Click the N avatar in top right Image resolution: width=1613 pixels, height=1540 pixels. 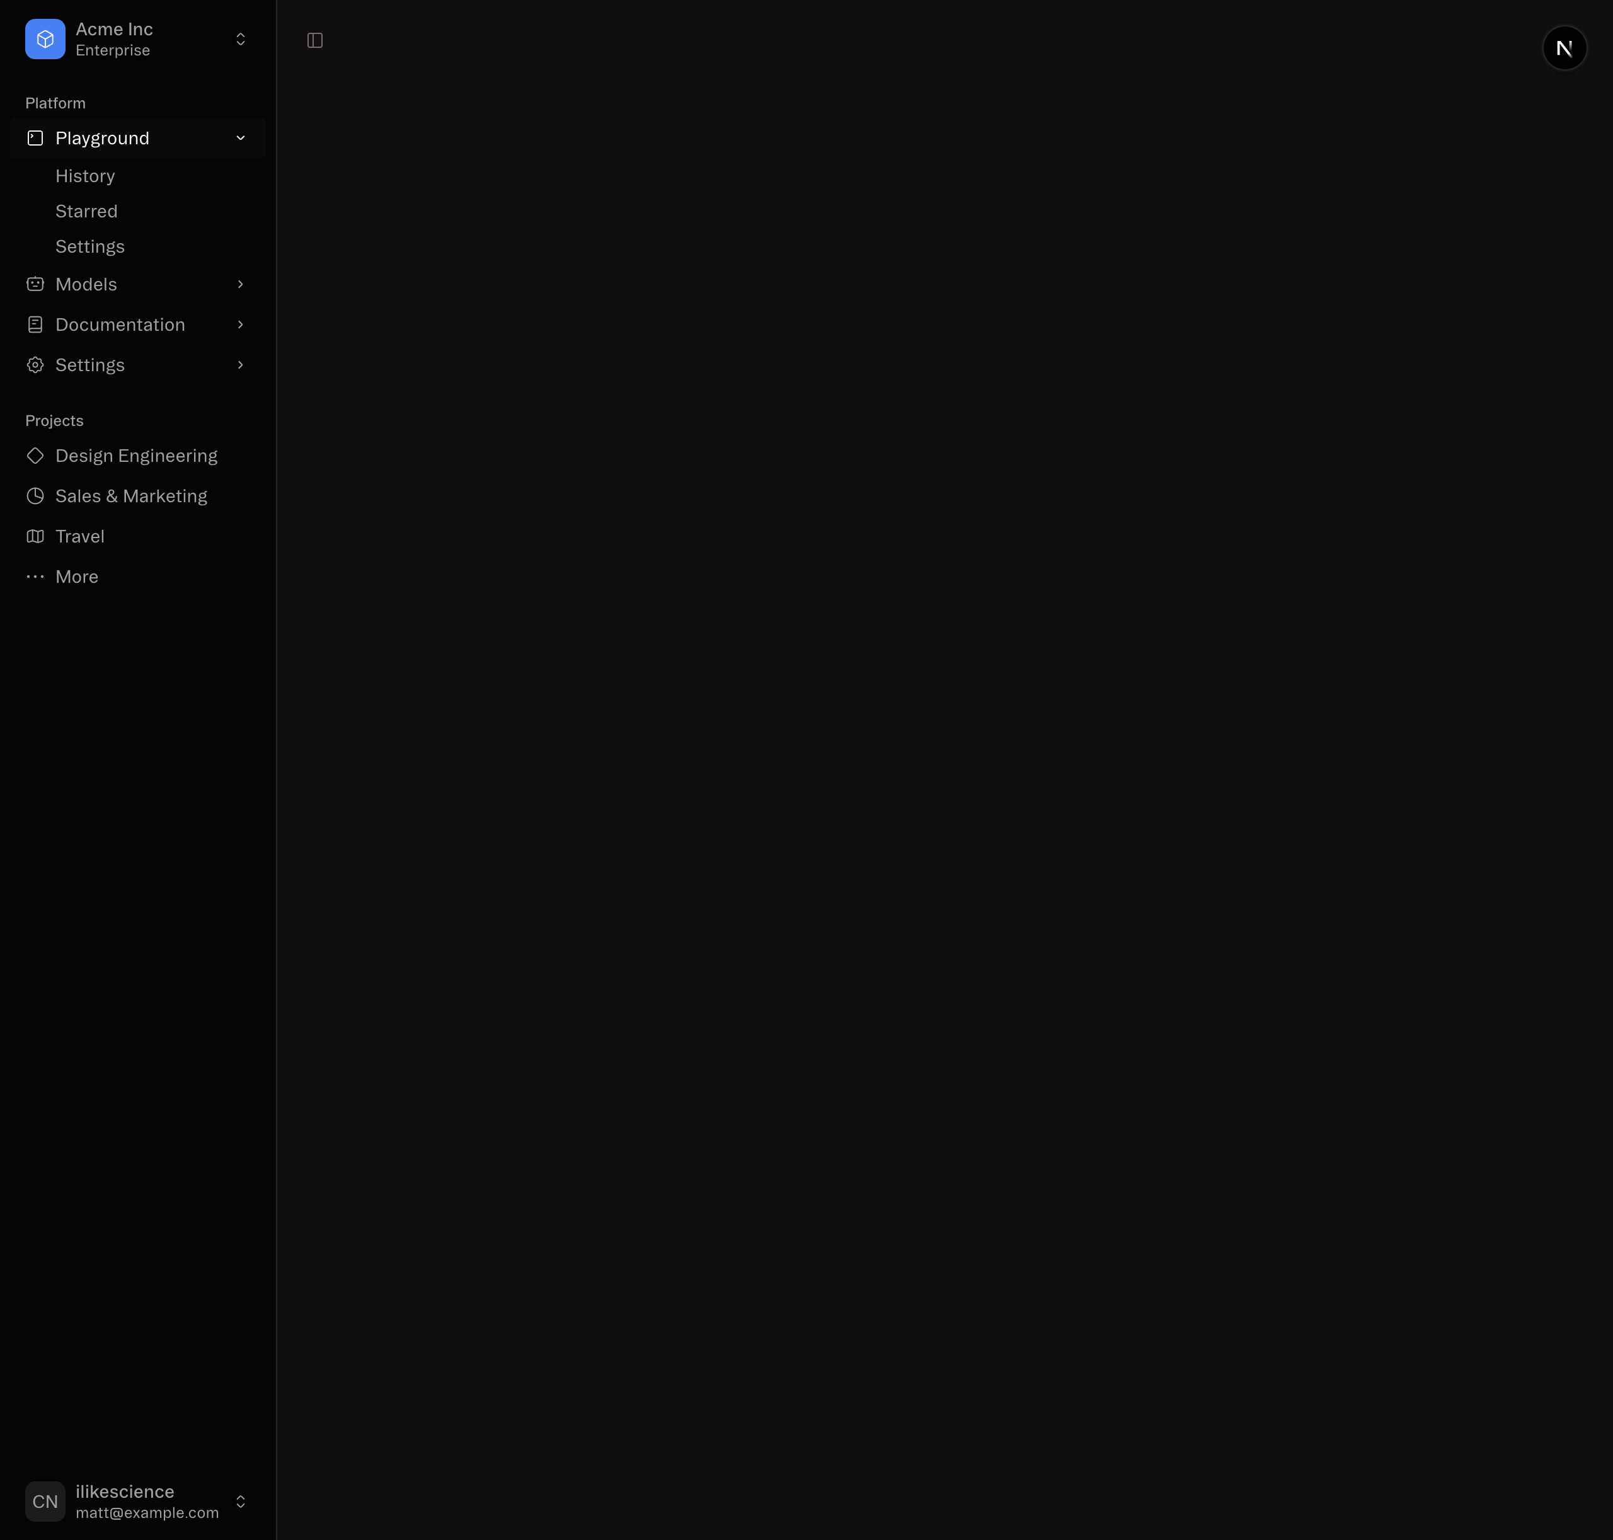pyautogui.click(x=1564, y=47)
